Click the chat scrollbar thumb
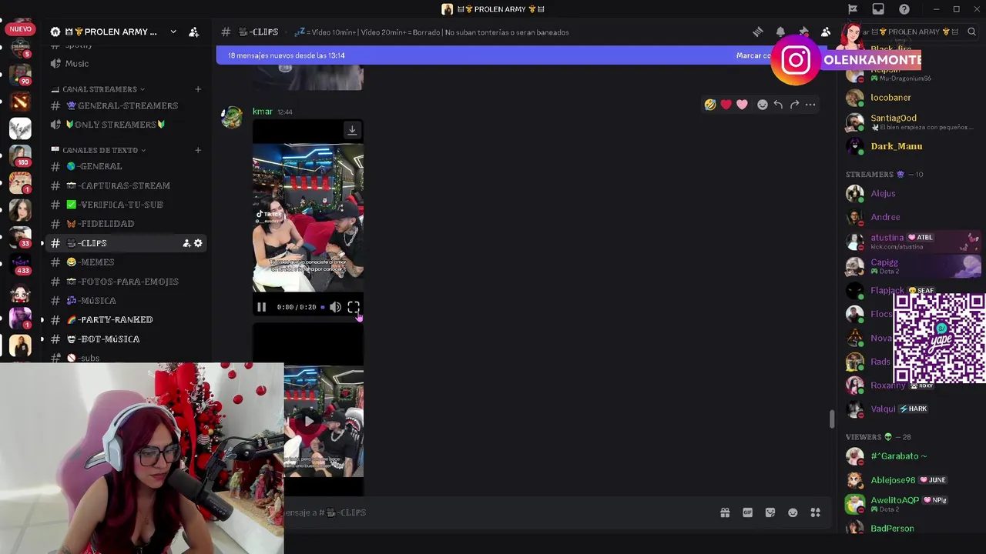986x554 pixels. click(x=831, y=419)
